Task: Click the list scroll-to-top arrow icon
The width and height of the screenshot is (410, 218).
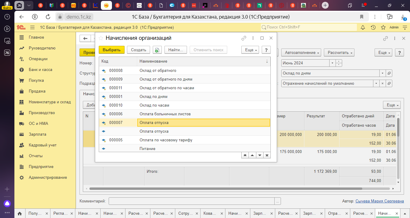Action: point(245,155)
